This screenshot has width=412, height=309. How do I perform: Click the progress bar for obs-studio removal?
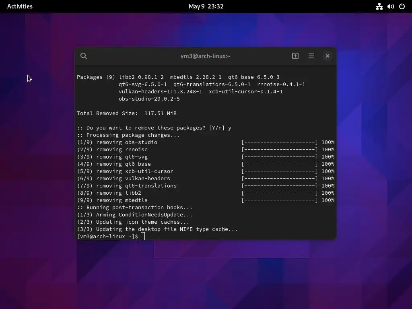point(280,142)
